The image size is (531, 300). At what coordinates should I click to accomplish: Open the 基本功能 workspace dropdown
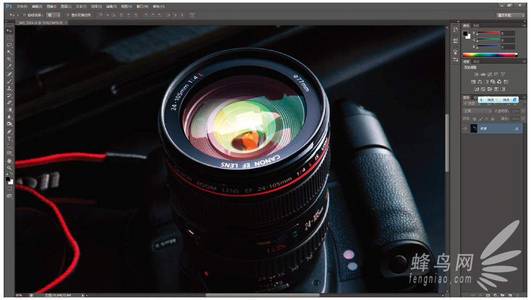(510, 15)
